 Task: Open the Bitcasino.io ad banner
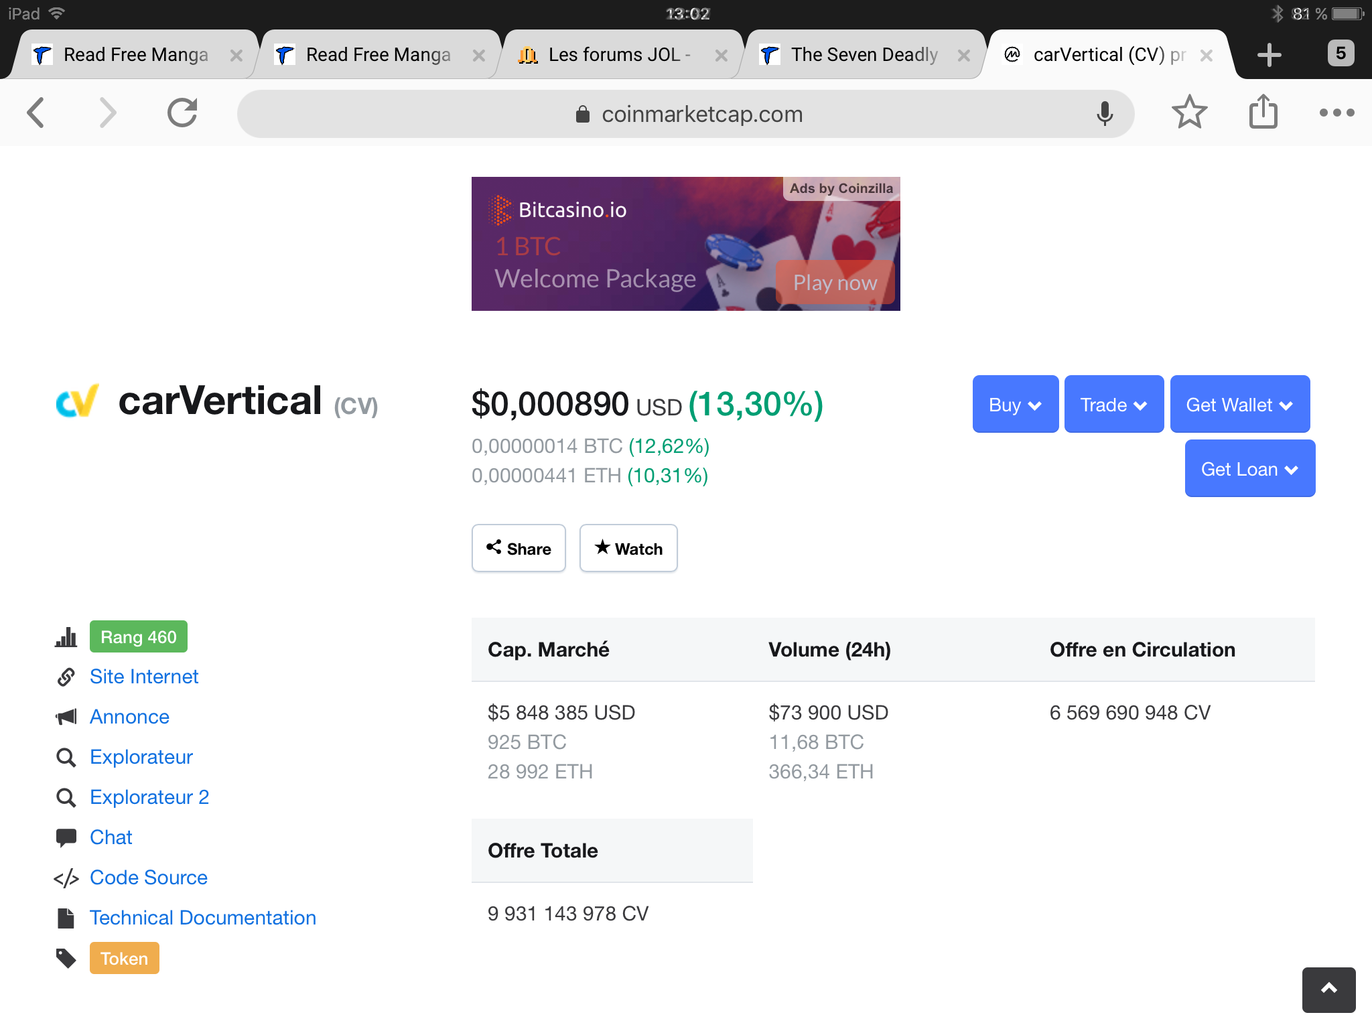pos(685,244)
